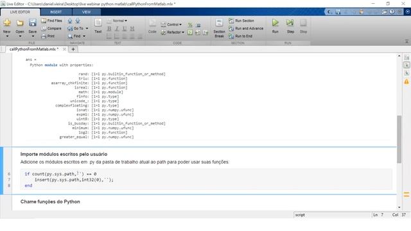Click the quick access paste icon
411x231 pixels.
click(x=362, y=12)
